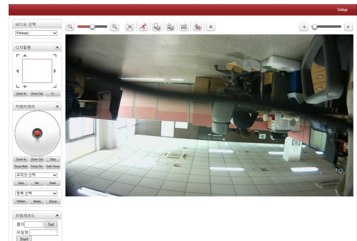This screenshot has height=241, width=357.
Task: Click the Clear preset button
Action: coord(53,183)
